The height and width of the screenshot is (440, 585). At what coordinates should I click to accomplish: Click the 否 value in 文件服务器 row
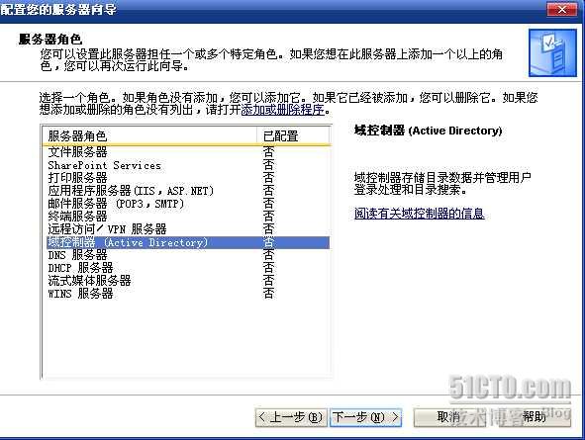(268, 152)
